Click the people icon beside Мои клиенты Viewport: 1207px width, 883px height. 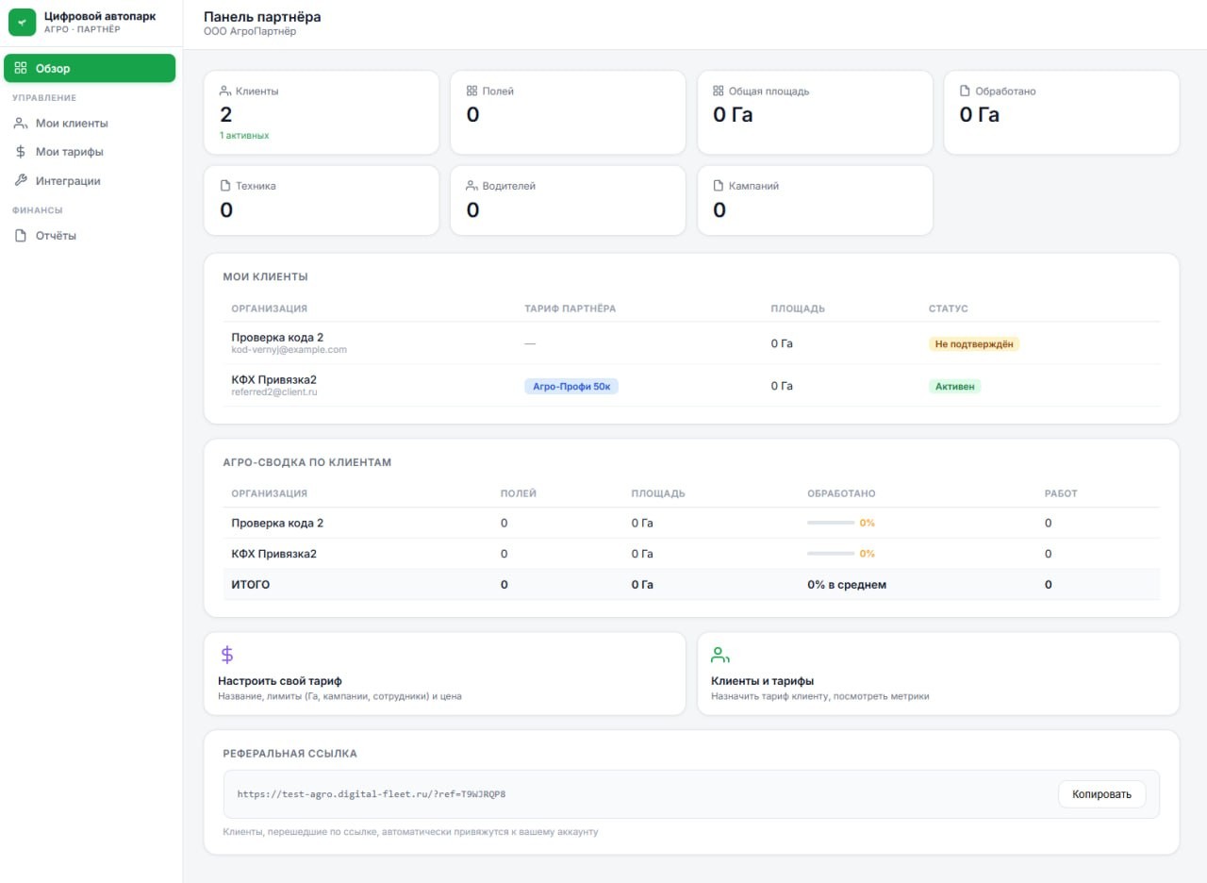(21, 124)
